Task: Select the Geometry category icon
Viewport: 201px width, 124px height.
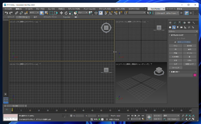Action: 170,27
